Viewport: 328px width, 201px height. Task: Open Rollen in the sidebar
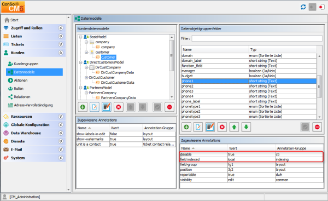click(16, 89)
